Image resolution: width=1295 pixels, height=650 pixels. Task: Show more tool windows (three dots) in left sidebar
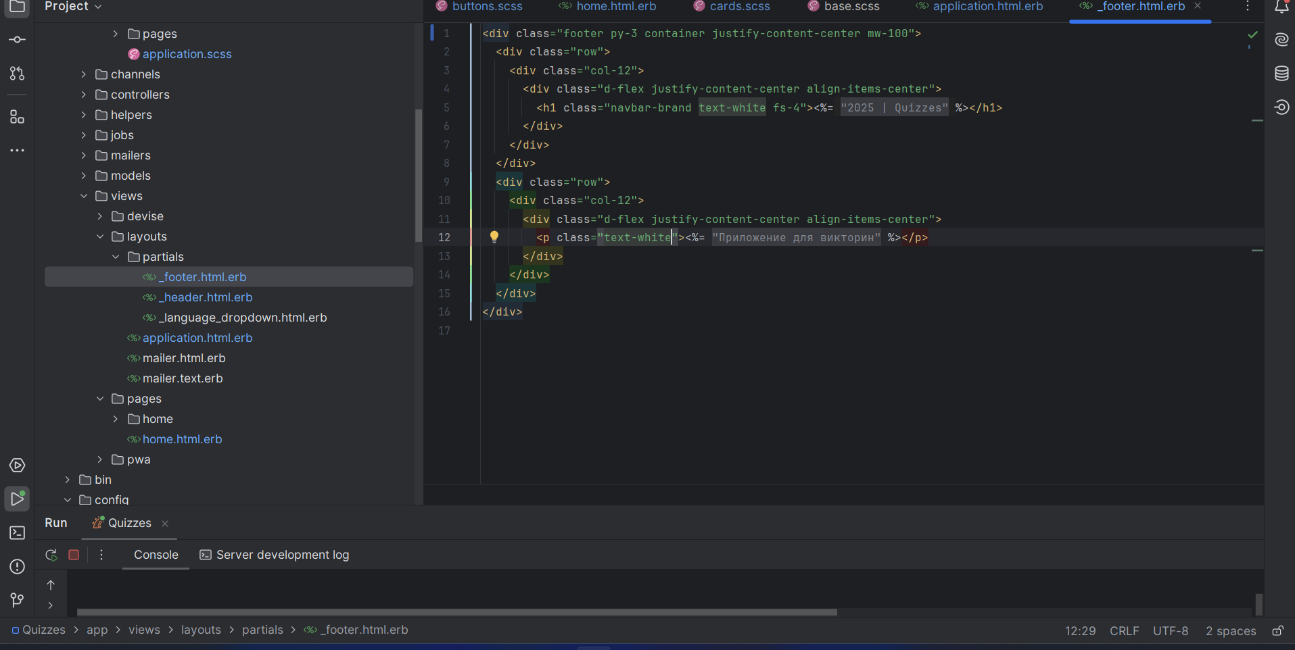click(x=18, y=151)
